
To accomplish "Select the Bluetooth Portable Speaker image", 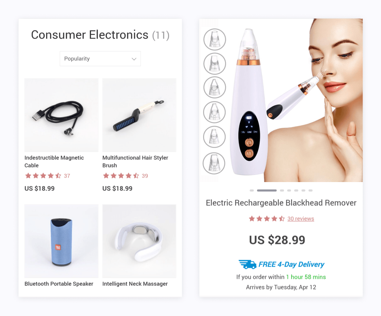I will click(x=61, y=241).
